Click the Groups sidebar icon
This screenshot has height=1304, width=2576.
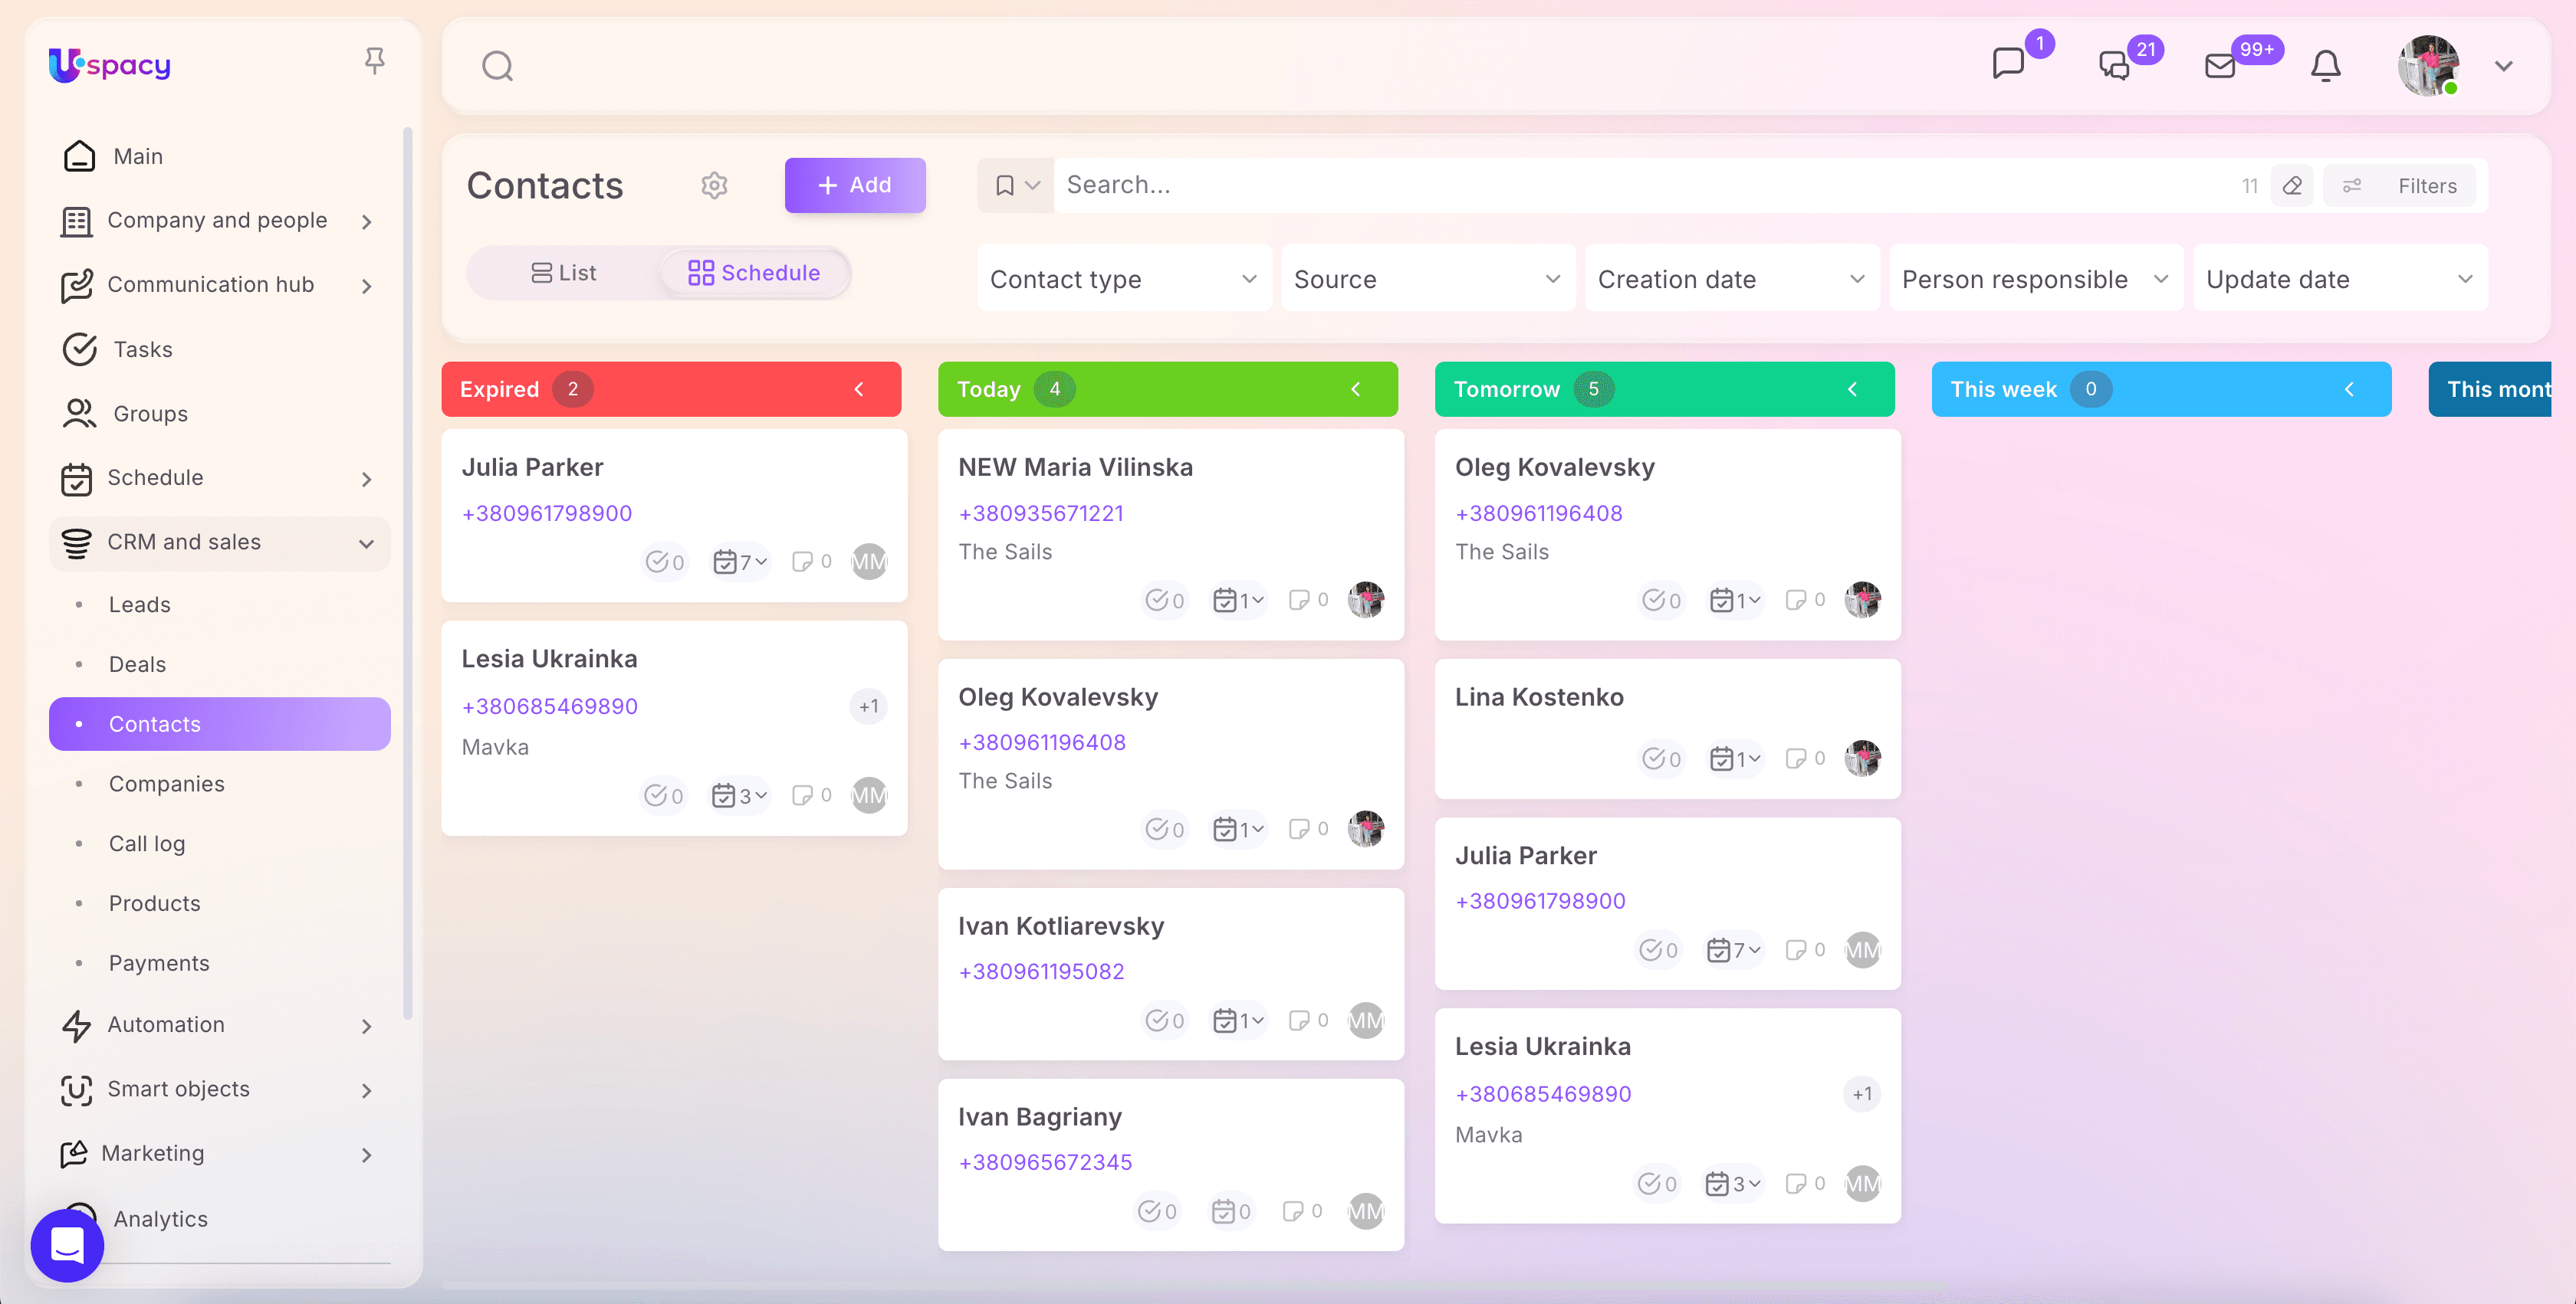coord(80,414)
